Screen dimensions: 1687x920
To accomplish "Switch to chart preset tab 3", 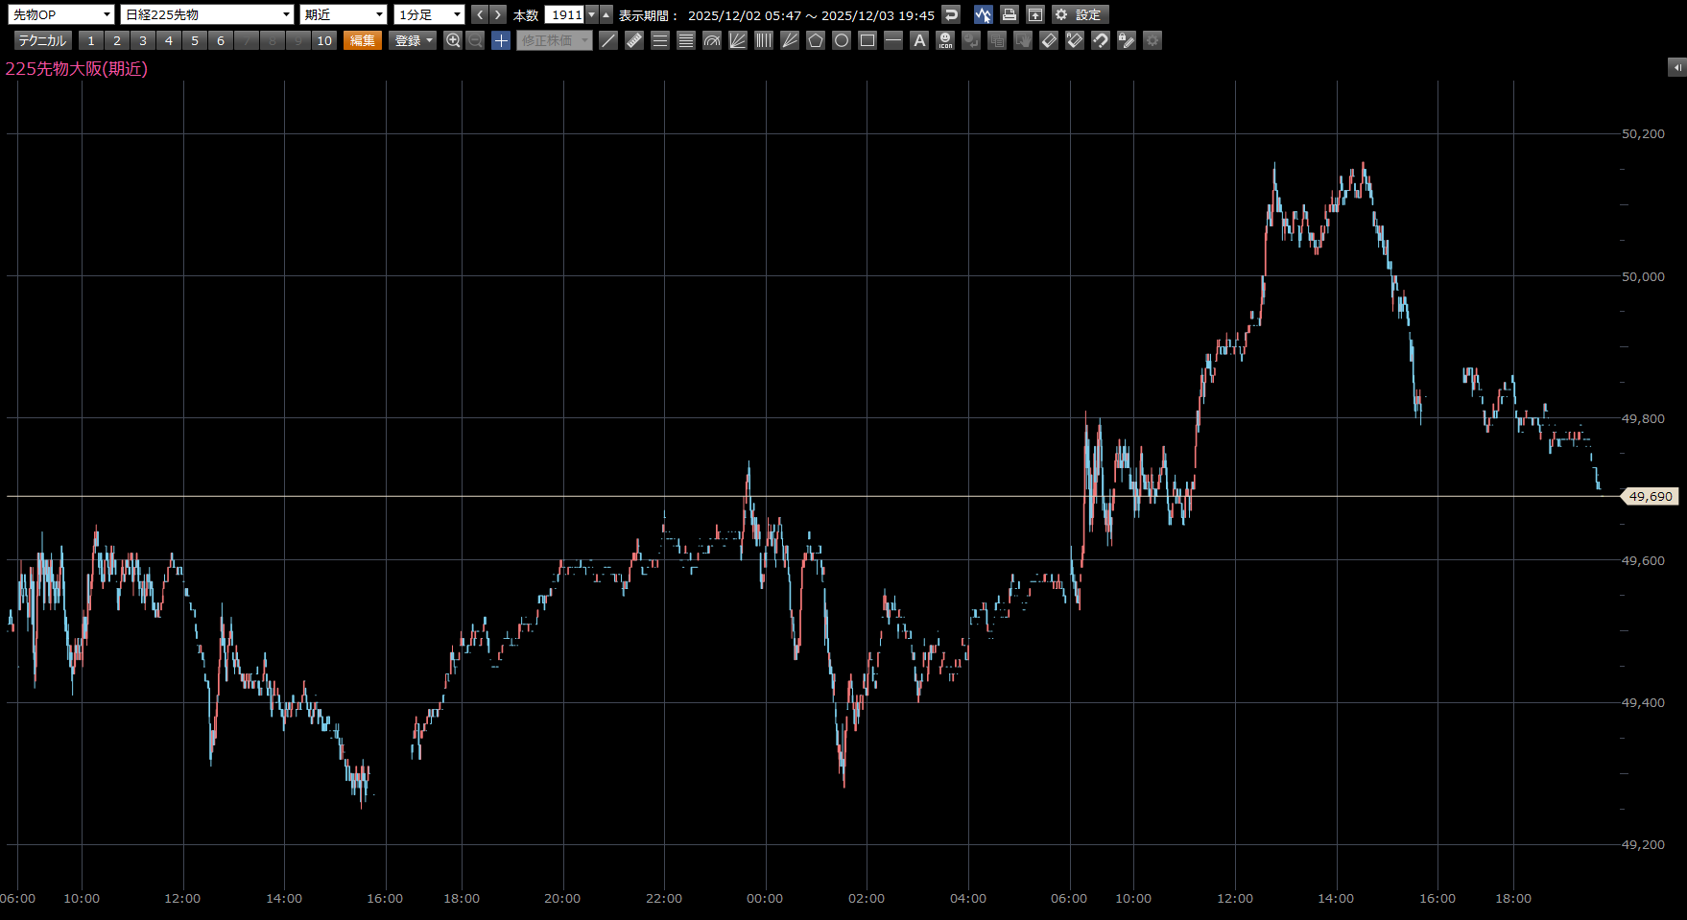I will [143, 40].
